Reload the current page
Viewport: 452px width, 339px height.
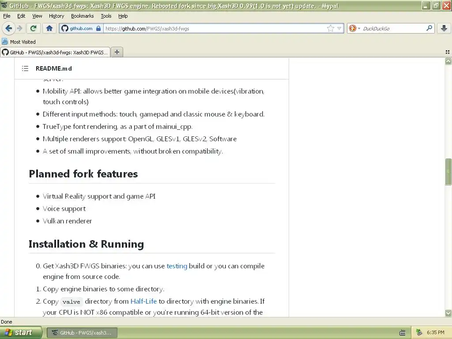(x=34, y=28)
